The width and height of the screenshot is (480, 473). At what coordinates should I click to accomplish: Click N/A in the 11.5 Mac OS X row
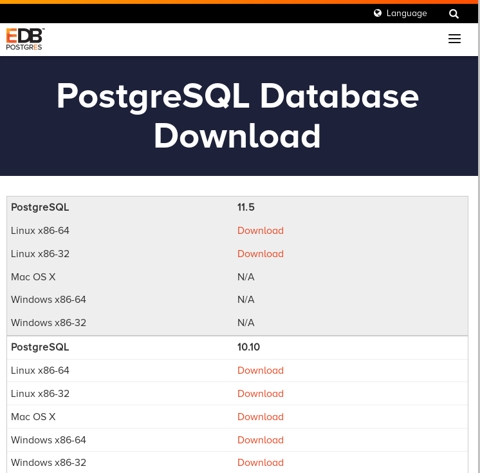click(x=246, y=277)
